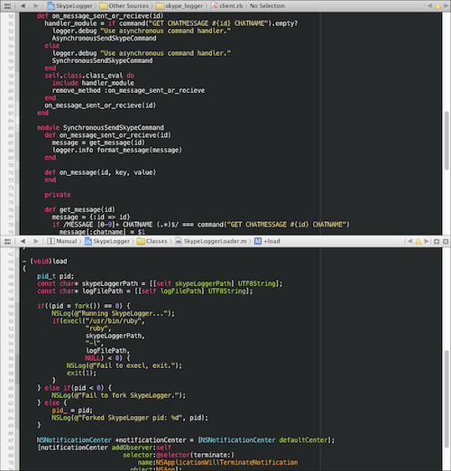
Task: Go forward in the client.rb editor pane
Action: pos(36,6)
